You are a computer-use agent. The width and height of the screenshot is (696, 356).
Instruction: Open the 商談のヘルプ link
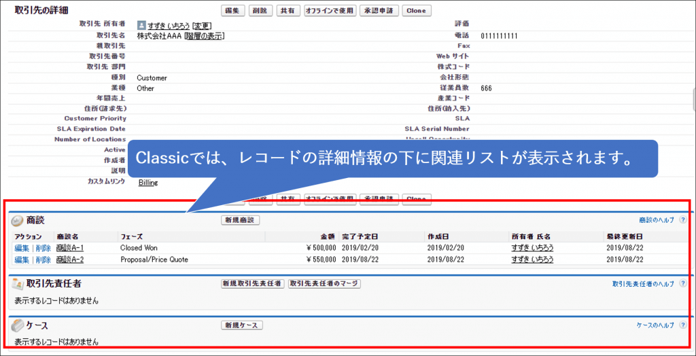click(657, 219)
